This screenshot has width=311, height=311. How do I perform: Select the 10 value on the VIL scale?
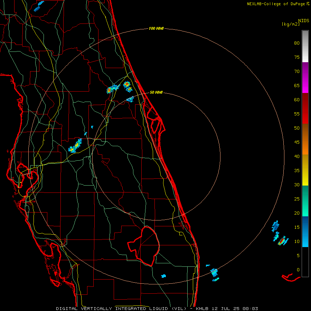[297, 242]
